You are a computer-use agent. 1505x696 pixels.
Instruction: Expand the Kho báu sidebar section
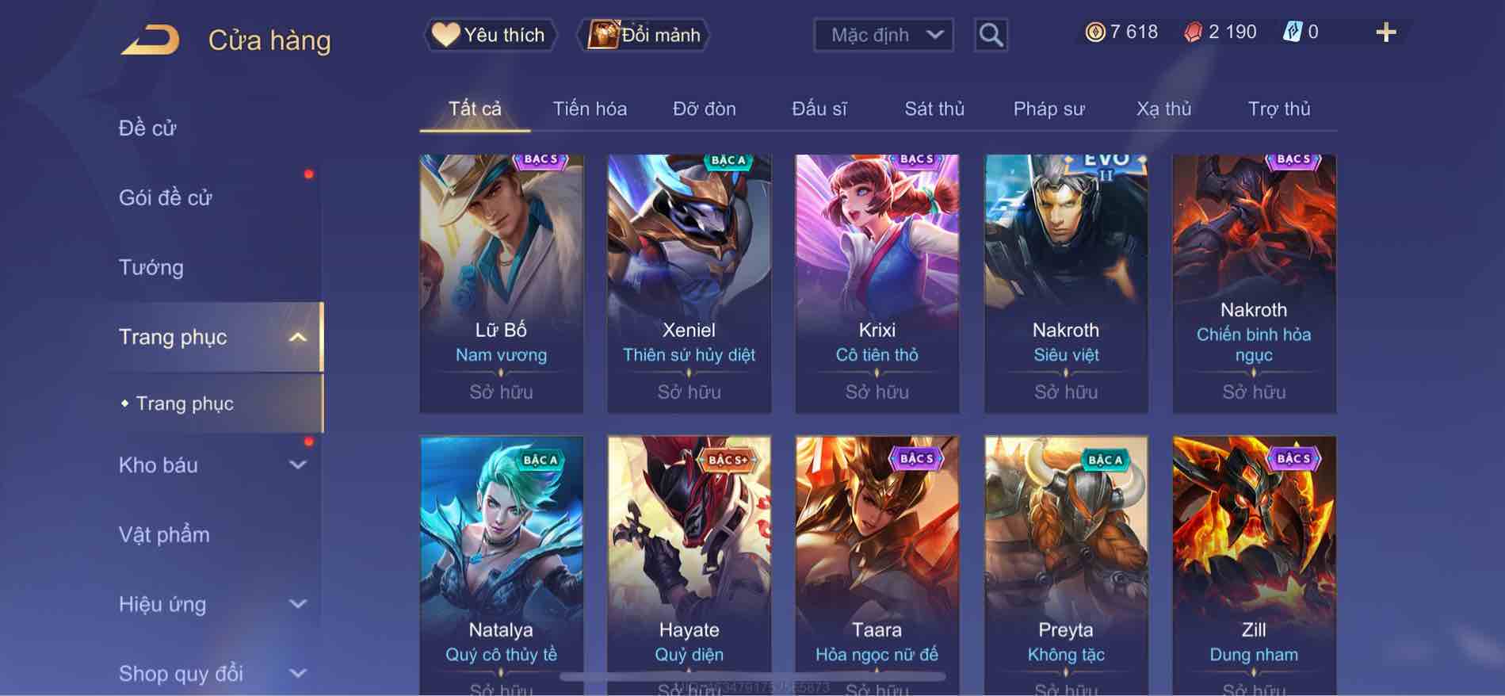tap(297, 465)
